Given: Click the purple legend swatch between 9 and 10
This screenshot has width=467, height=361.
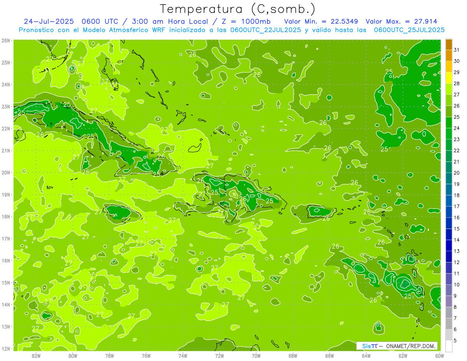Looking at the screenshot, I should coord(449,291).
